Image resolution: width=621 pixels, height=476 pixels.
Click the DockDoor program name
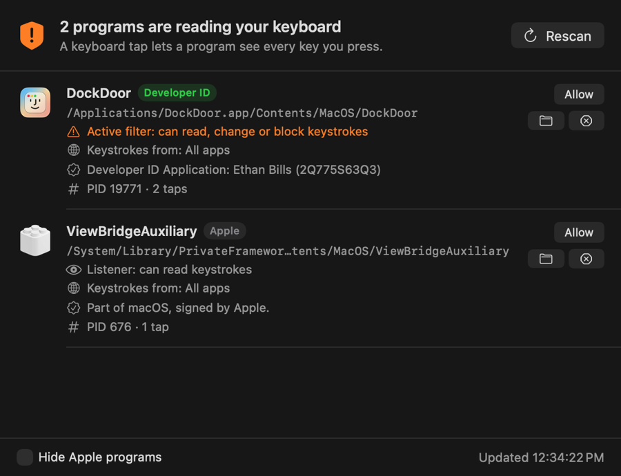point(99,93)
